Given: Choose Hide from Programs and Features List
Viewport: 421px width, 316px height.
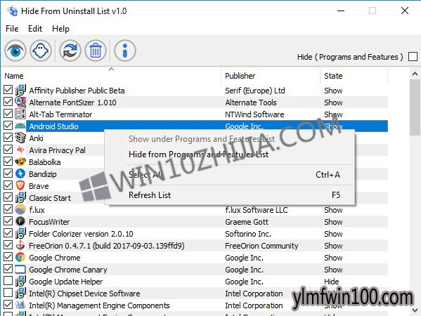Looking at the screenshot, I should [x=230, y=154].
